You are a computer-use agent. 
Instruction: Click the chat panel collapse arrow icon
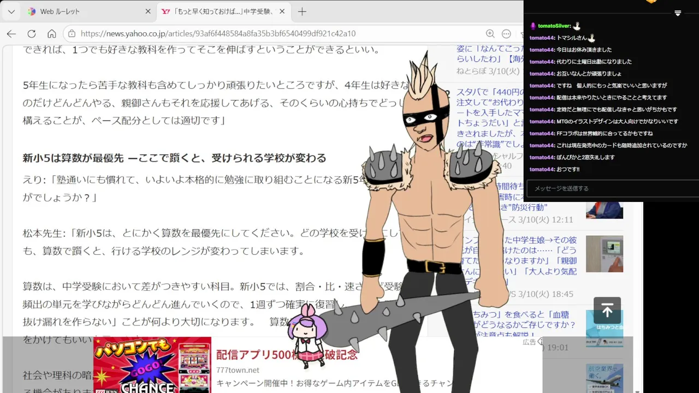click(x=678, y=13)
